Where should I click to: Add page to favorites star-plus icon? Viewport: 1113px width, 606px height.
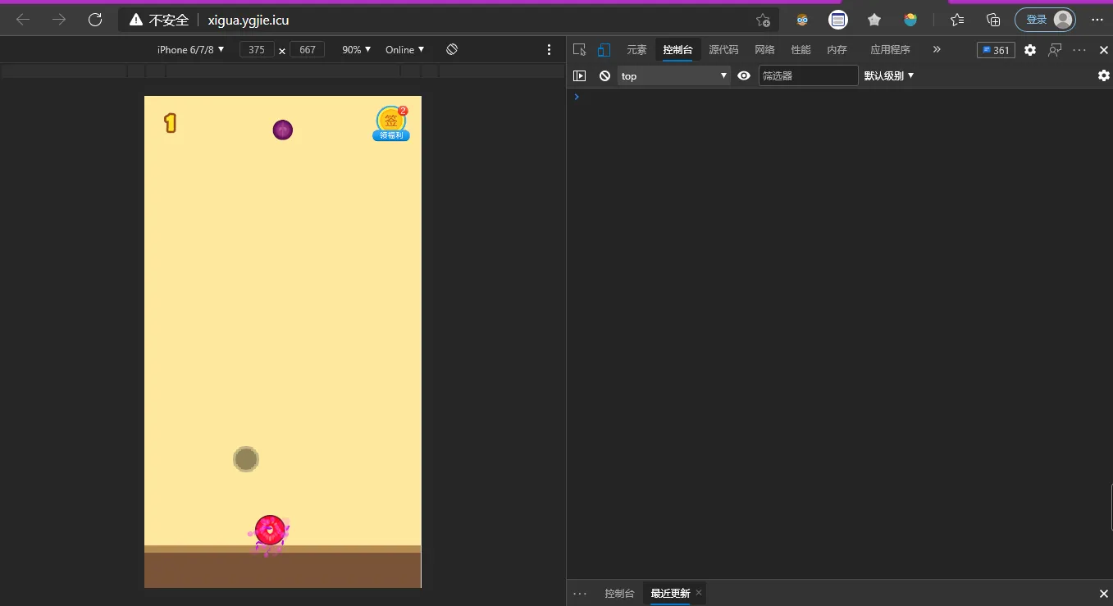tap(763, 20)
